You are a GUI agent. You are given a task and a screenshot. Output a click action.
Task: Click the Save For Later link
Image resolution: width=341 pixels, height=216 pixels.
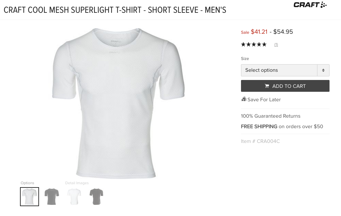264,100
